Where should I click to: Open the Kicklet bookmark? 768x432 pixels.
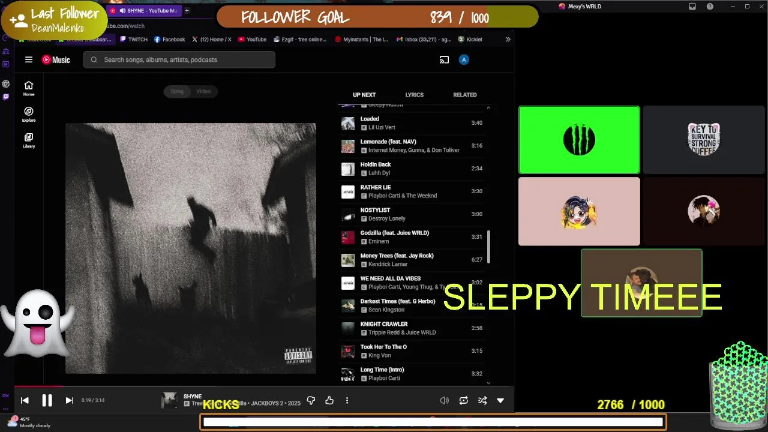click(x=470, y=40)
